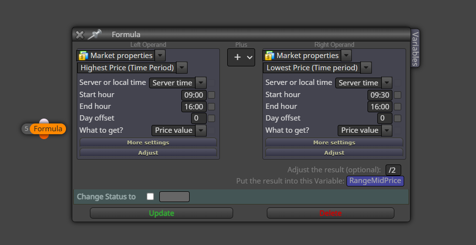Viewport: 476px width, 245px height.
Task: Open left operand Server time dropdown
Action: point(201,83)
